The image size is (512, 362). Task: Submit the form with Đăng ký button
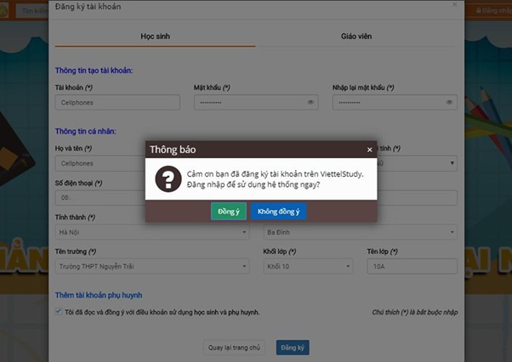pos(293,348)
